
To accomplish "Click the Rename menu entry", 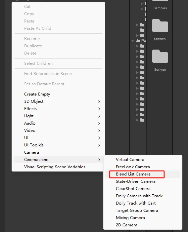I will [58, 39].
